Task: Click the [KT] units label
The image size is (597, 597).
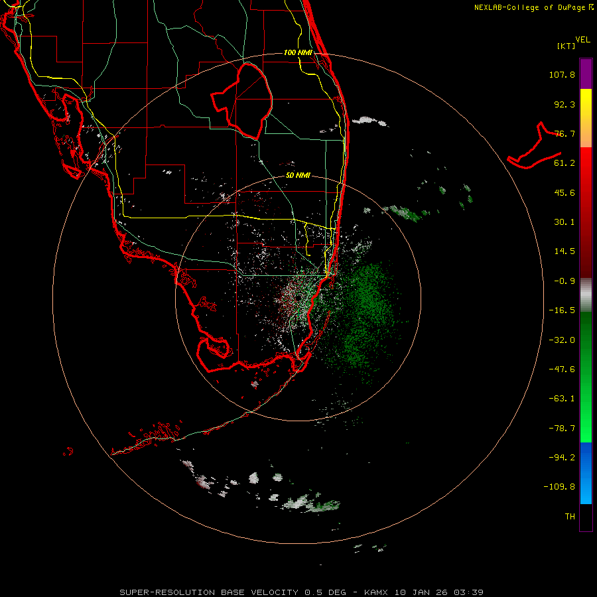Action: [566, 46]
